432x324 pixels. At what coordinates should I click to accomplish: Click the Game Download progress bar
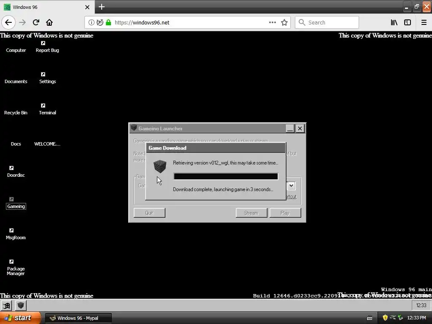tap(226, 176)
